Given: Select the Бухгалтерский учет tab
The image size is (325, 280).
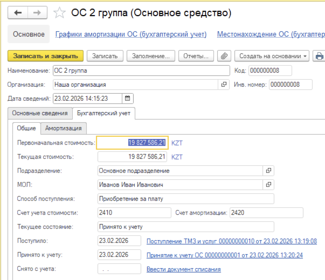Looking at the screenshot, I should (x=104, y=113).
